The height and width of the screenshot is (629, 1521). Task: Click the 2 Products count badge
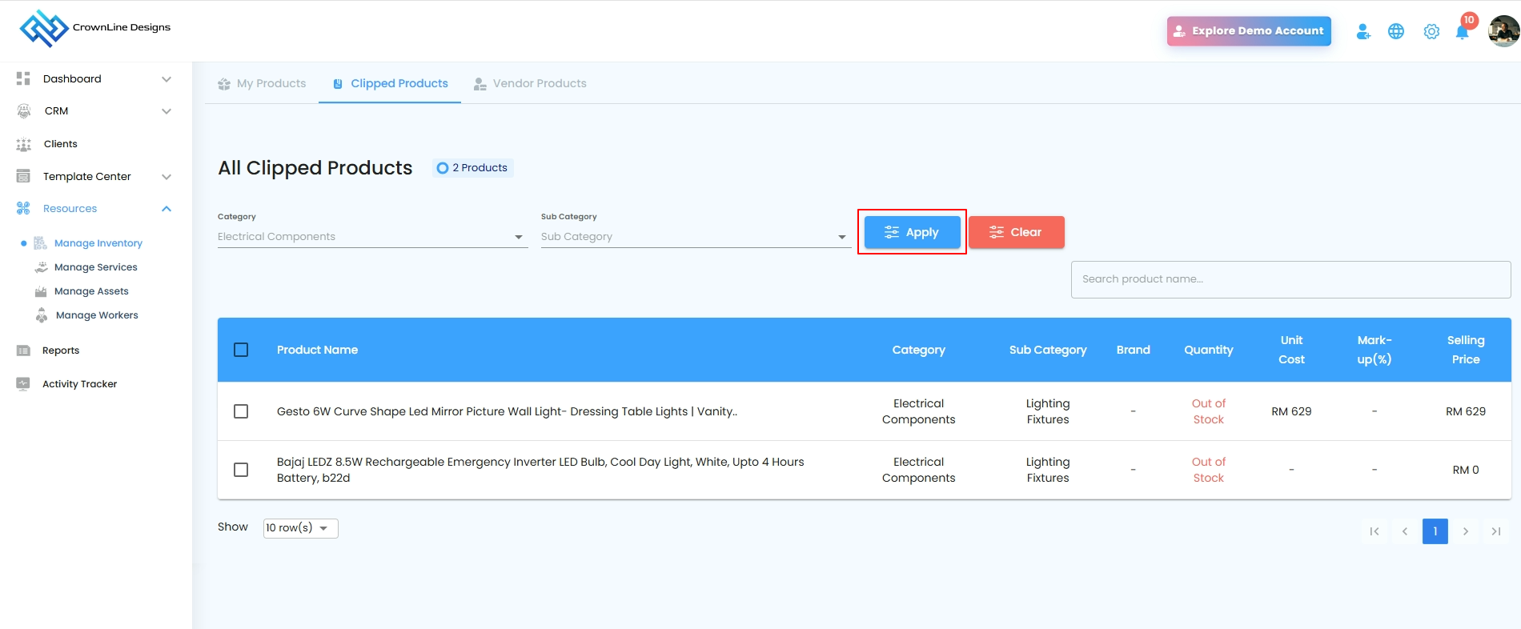click(x=473, y=168)
